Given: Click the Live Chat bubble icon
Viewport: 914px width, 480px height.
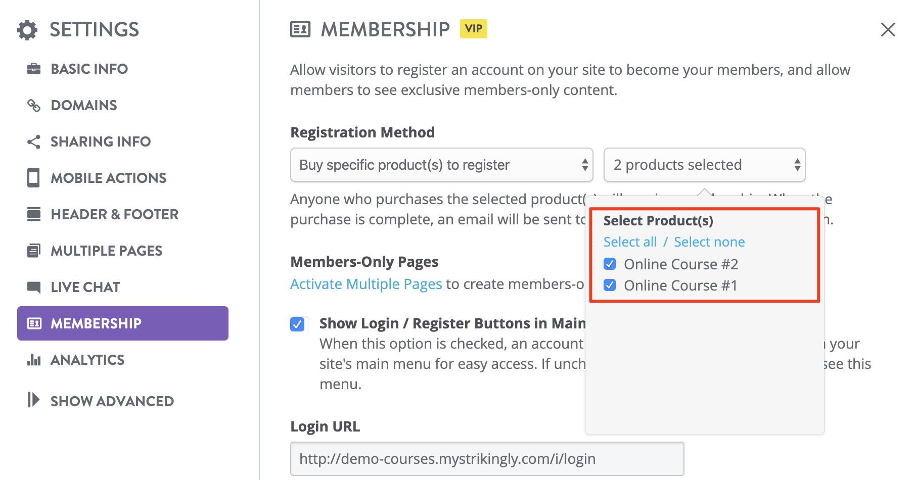Looking at the screenshot, I should point(33,286).
